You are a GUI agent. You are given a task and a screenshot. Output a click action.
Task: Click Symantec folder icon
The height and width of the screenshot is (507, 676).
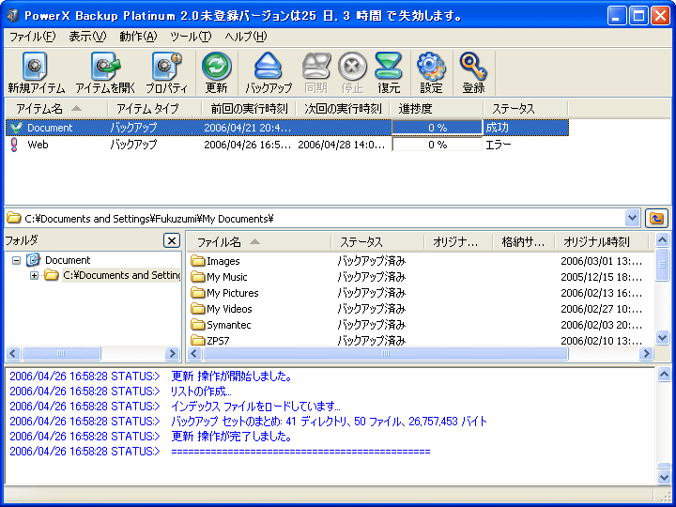click(x=197, y=325)
